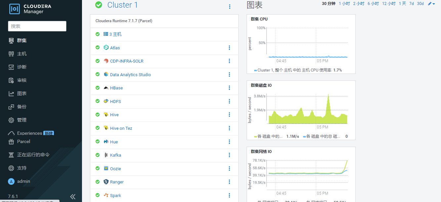Focus the 搜索 search field

[37, 26]
